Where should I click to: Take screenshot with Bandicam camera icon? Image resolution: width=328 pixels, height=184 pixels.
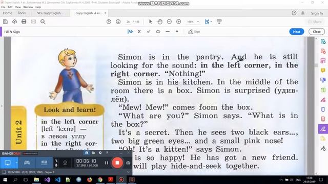pyautogui.click(x=128, y=163)
